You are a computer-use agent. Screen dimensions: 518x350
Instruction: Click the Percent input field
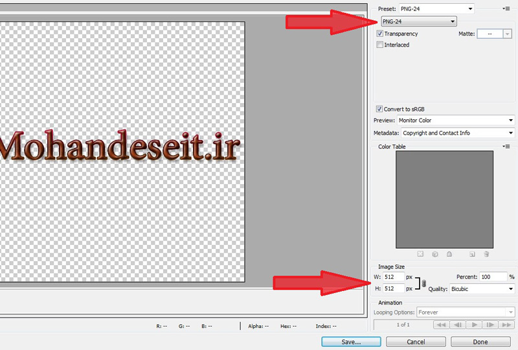click(x=493, y=277)
